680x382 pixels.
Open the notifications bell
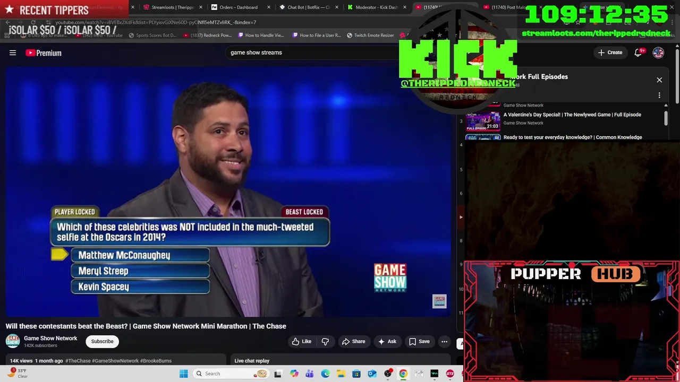click(639, 53)
